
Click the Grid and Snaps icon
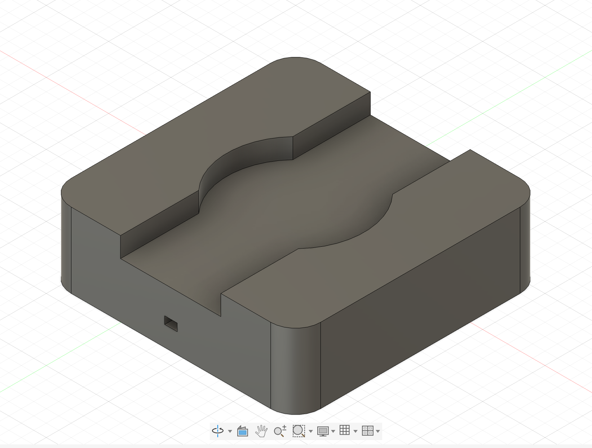coord(345,430)
